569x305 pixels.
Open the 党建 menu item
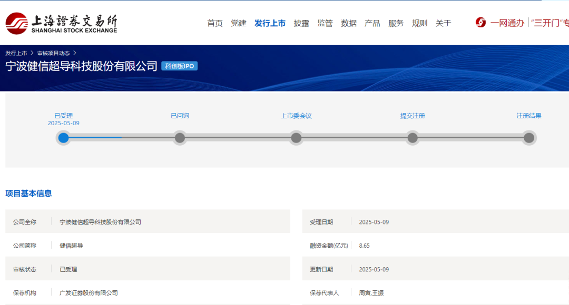click(239, 23)
